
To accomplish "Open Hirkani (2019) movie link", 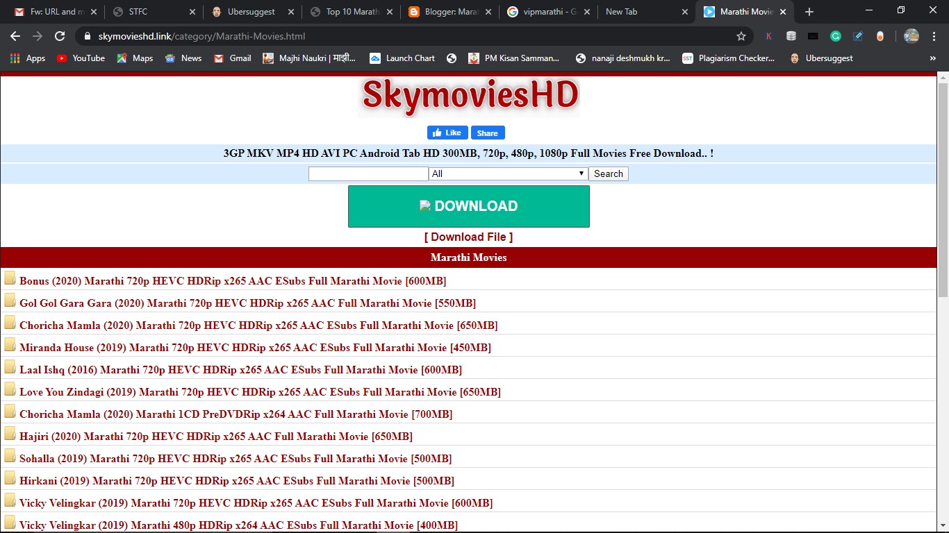I will (237, 481).
